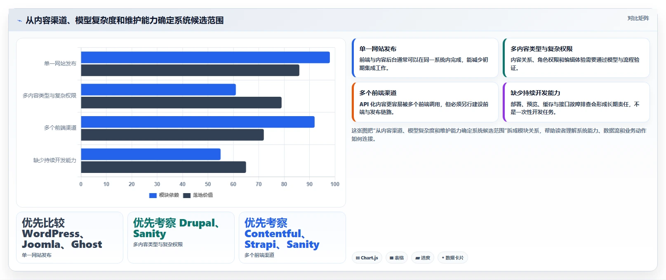Click the dark bar for 多个前端渠道
Screen dimensions: 666x280
(x=172, y=135)
